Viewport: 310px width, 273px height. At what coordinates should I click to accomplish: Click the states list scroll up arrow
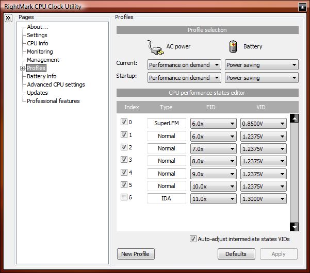tap(294, 118)
